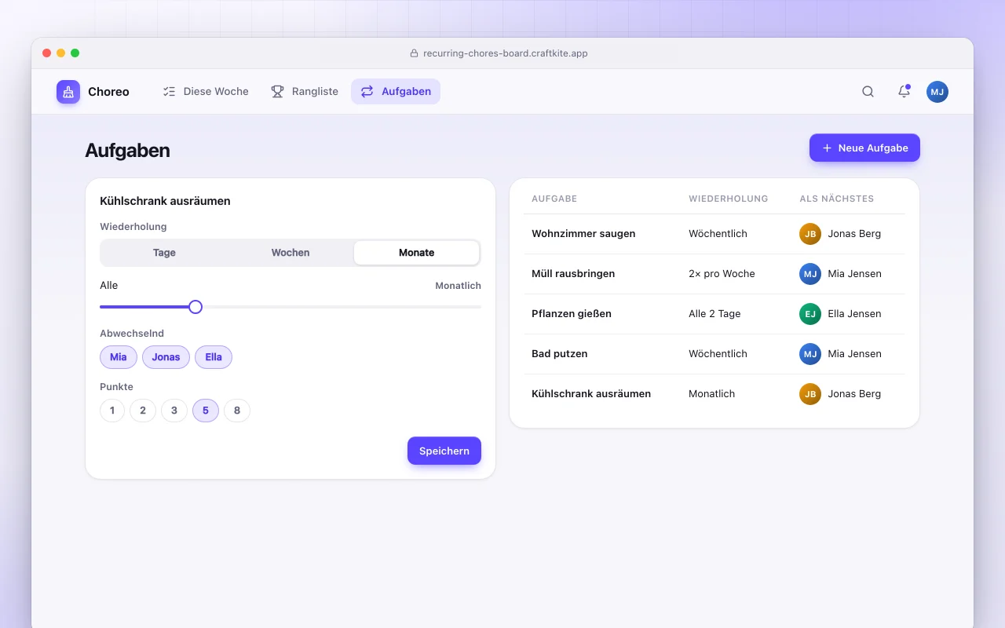This screenshot has height=628, width=1005.
Task: Switch repetition unit to Wochen
Action: coord(291,253)
